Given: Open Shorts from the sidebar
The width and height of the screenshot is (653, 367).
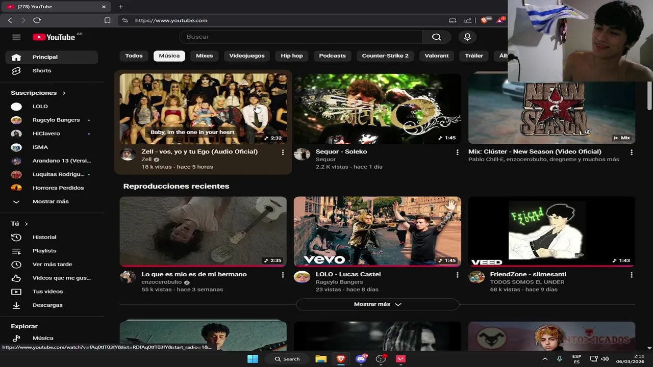Looking at the screenshot, I should 52,71.
